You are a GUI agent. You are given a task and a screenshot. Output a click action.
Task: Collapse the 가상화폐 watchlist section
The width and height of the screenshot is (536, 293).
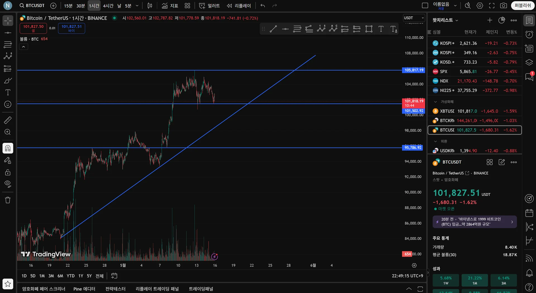pyautogui.click(x=435, y=102)
